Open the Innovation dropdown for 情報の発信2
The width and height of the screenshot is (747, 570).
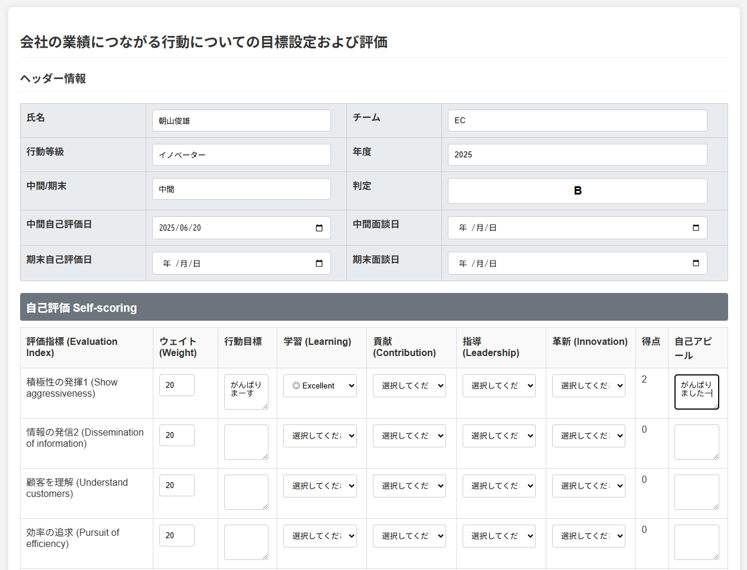pos(589,436)
